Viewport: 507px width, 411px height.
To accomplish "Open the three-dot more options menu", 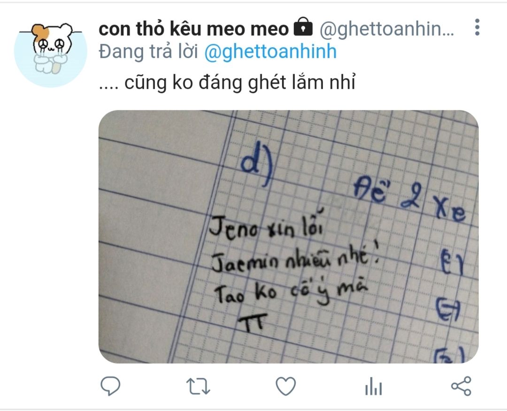I will [477, 27].
